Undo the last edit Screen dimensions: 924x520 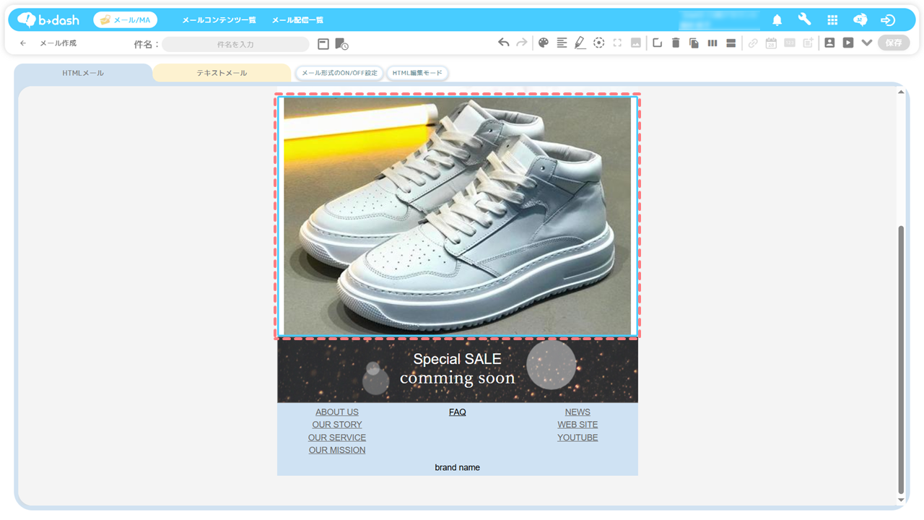click(x=503, y=43)
